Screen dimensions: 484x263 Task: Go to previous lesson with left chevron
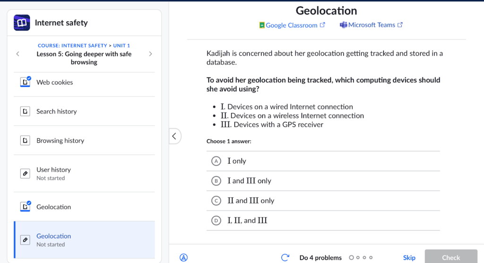click(17, 54)
